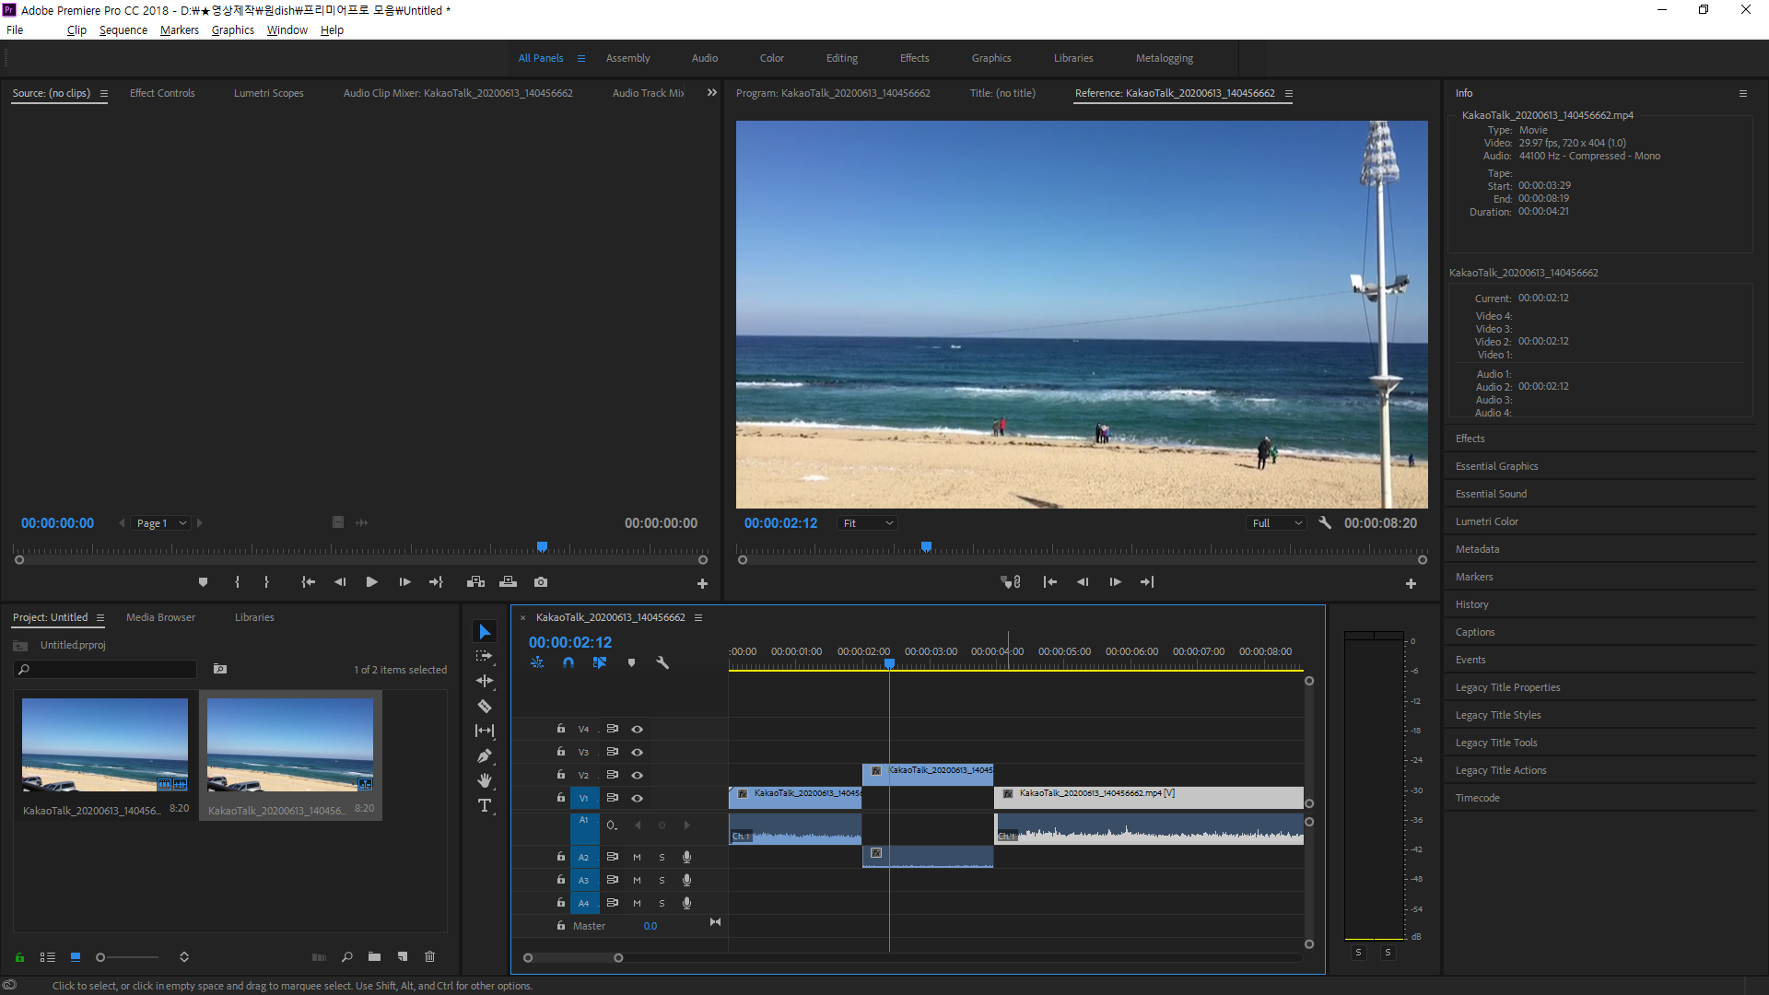Viewport: 1769px width, 995px height.
Task: Click New Bin folder icon in Project panel
Action: click(x=374, y=957)
